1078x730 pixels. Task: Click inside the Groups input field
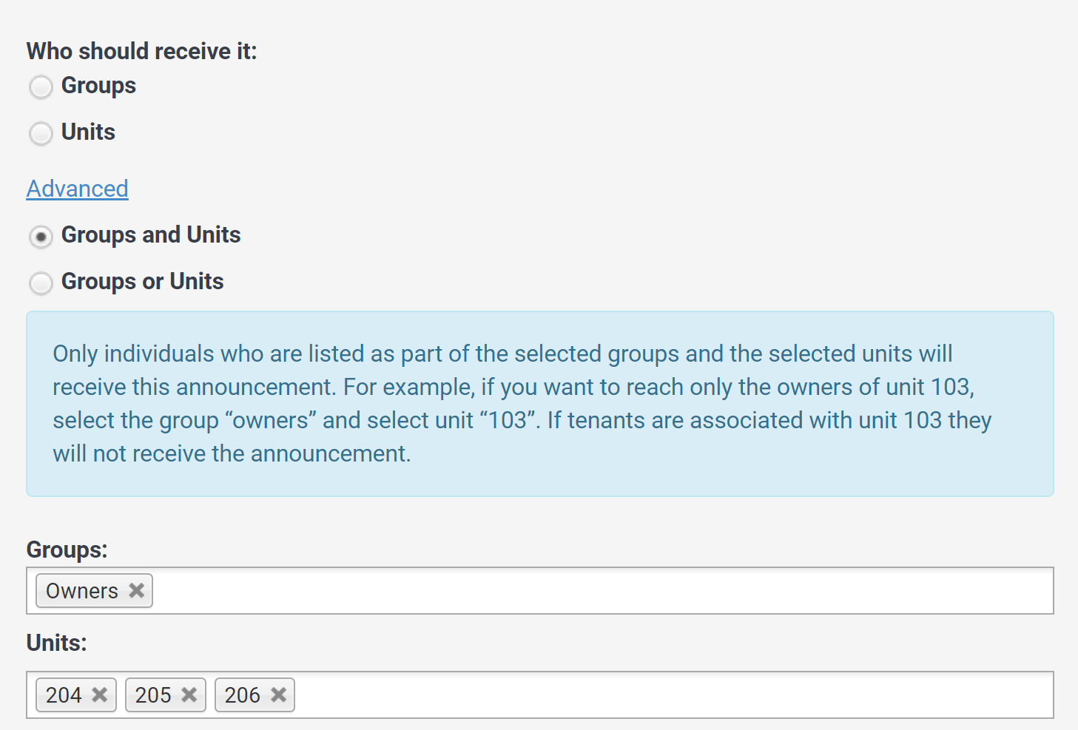point(518,590)
